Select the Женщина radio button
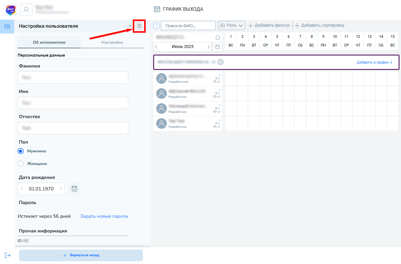The width and height of the screenshot is (401, 264). point(21,164)
